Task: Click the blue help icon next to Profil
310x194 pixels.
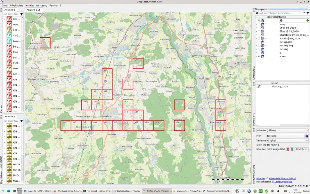Action: (307, 136)
